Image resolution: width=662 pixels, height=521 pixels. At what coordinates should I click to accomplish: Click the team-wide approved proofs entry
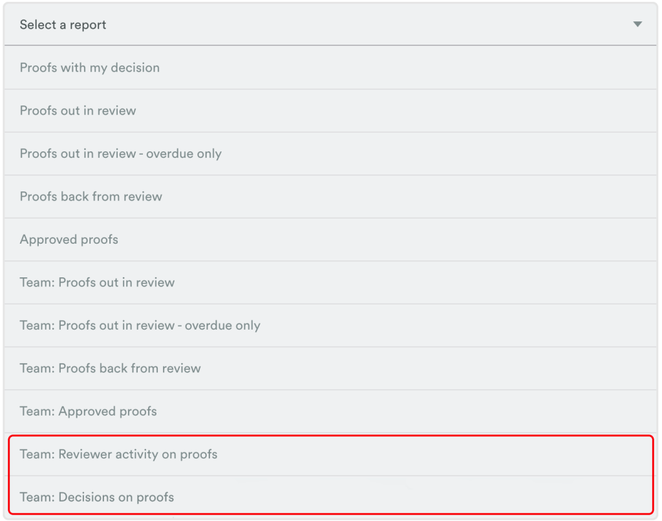point(89,411)
